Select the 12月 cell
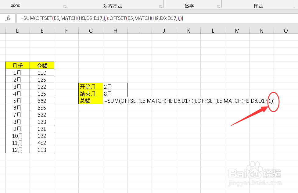 coord(17,150)
